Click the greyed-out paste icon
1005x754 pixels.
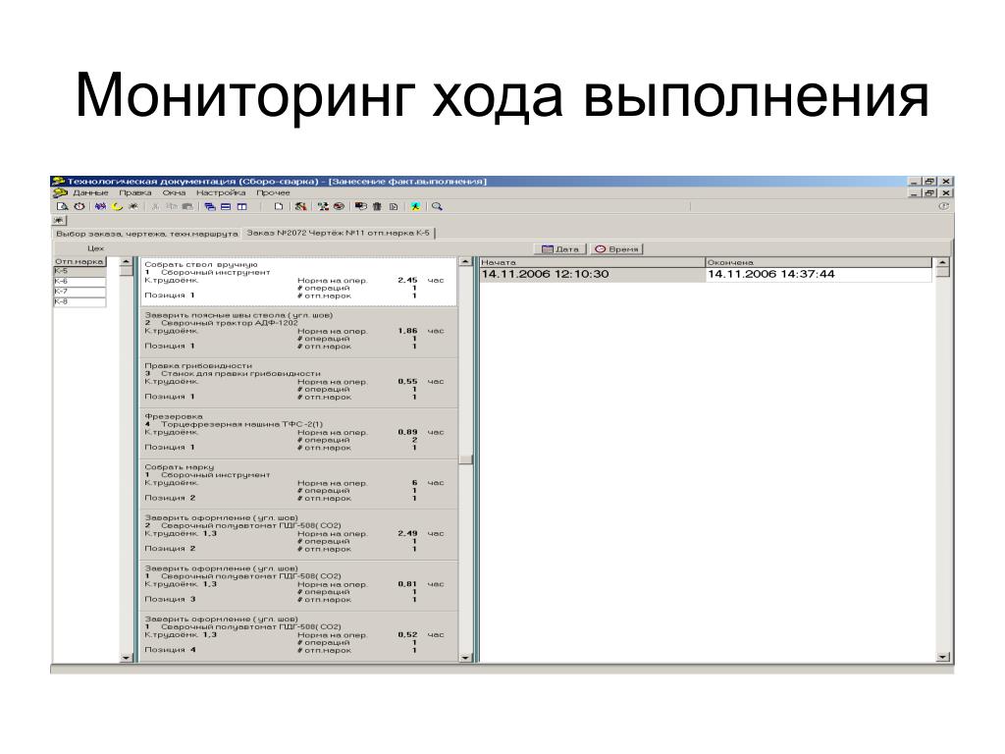187,206
